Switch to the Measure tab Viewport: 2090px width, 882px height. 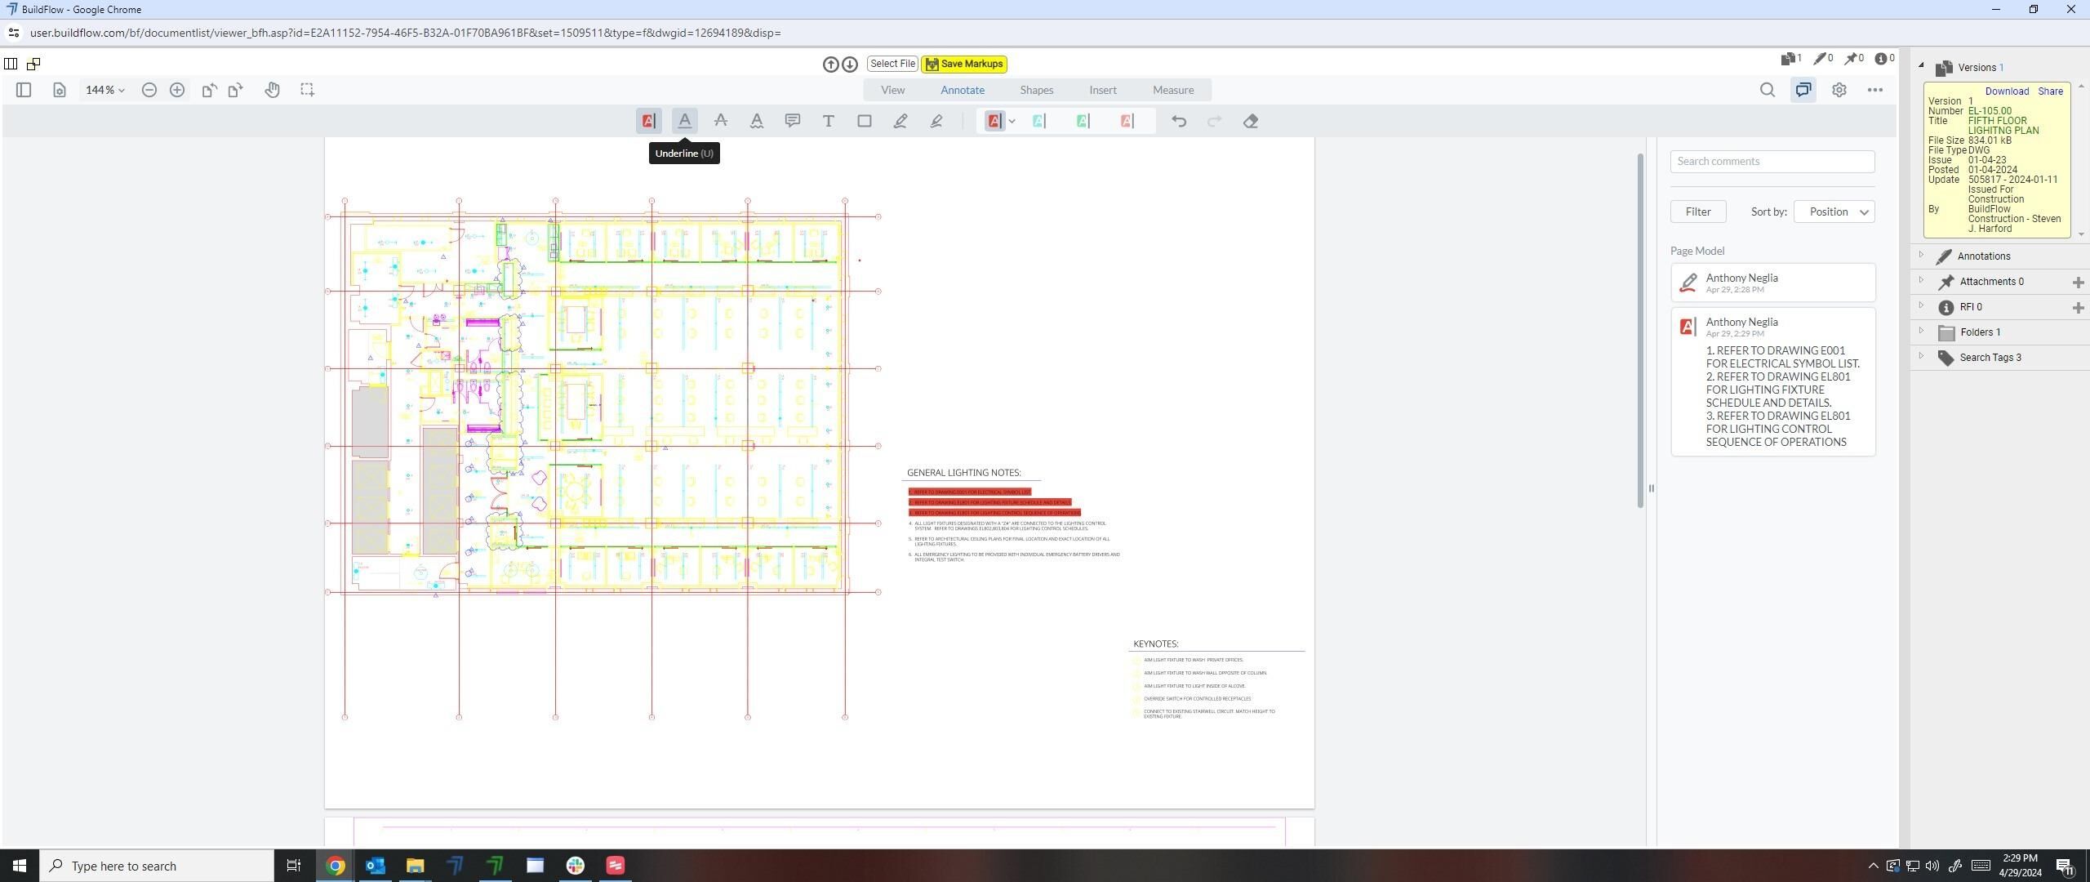(1172, 90)
